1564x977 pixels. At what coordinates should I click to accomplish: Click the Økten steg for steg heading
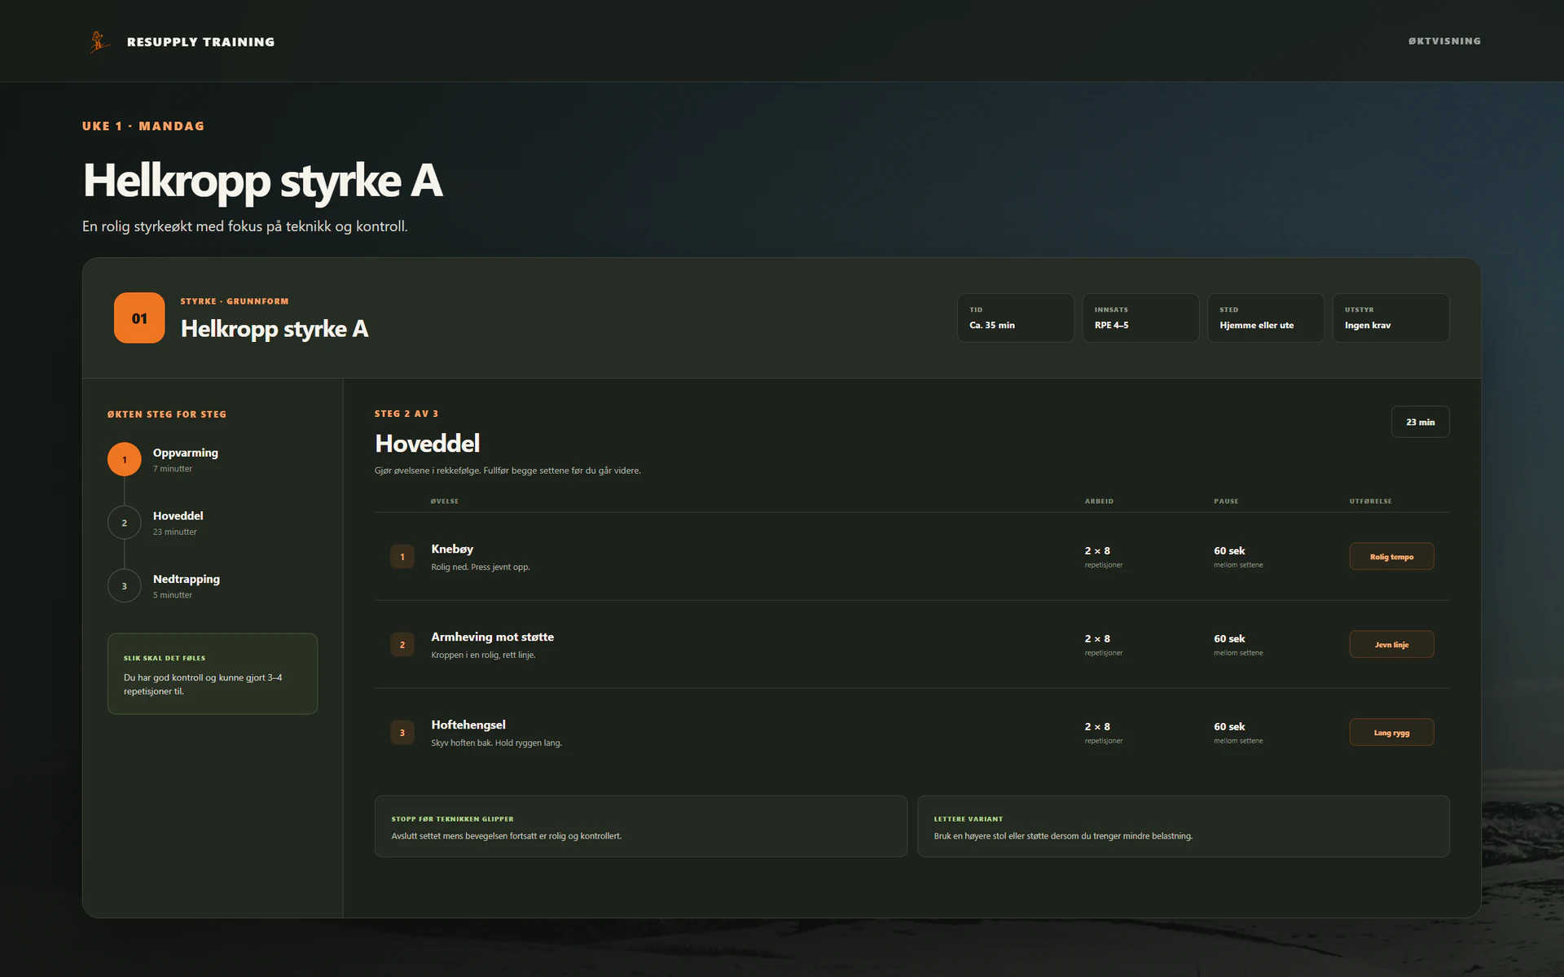167,414
